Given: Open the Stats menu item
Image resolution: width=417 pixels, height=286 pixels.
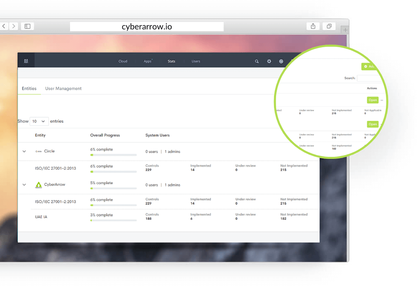Looking at the screenshot, I should click(171, 61).
